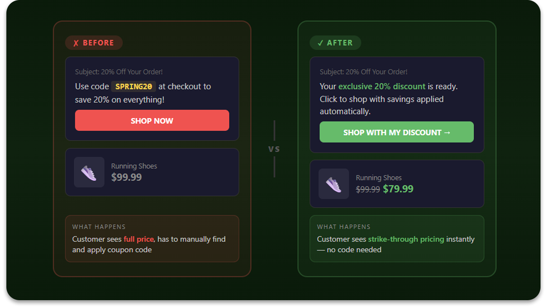Click the highlighted SPRING20 coupon code
Image resolution: width=546 pixels, height=307 pixels.
(133, 86)
